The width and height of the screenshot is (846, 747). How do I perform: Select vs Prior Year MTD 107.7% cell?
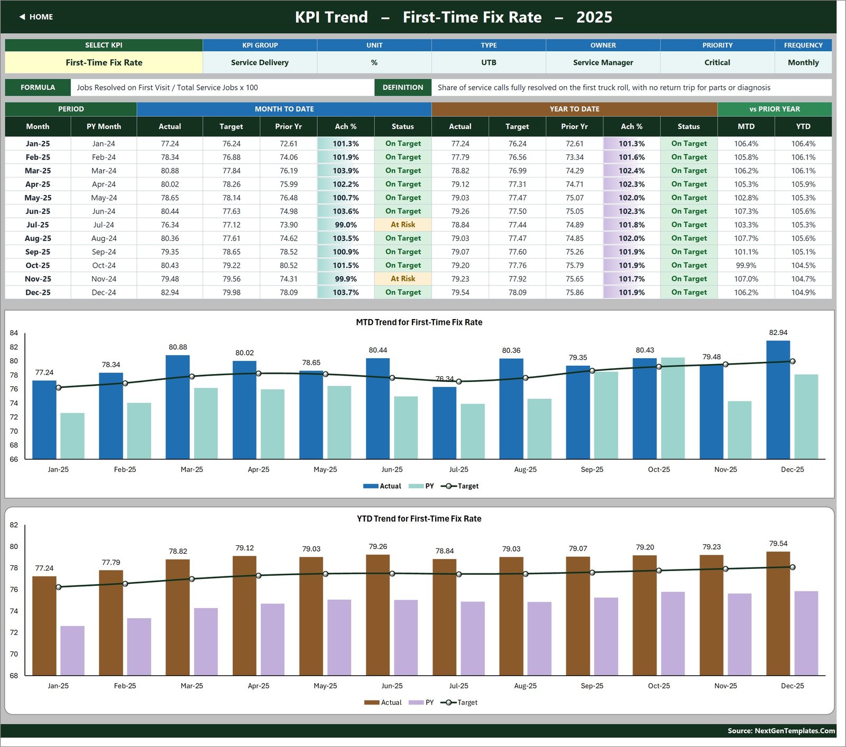pyautogui.click(x=746, y=238)
